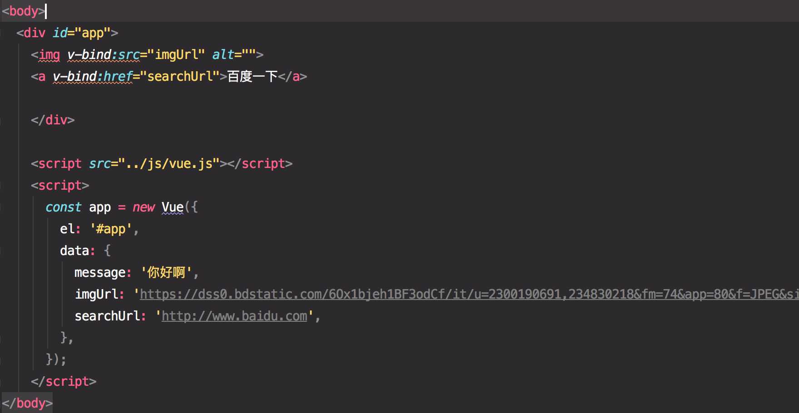
Task: Click the img tag name
Action: coord(49,54)
